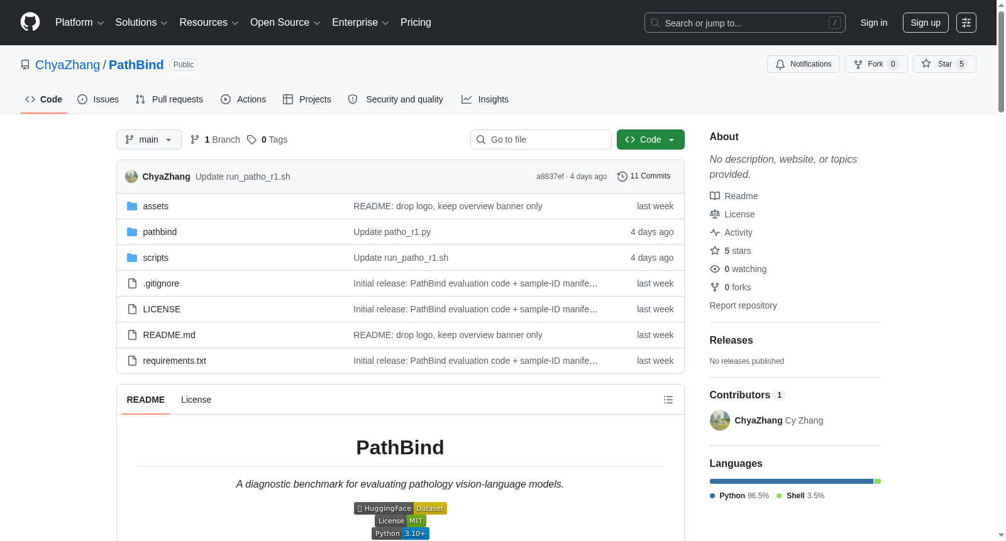Open the Issues tab

tap(98, 99)
